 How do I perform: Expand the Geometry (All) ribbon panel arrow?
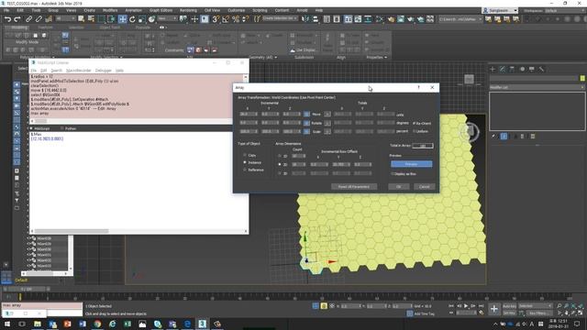click(276, 57)
